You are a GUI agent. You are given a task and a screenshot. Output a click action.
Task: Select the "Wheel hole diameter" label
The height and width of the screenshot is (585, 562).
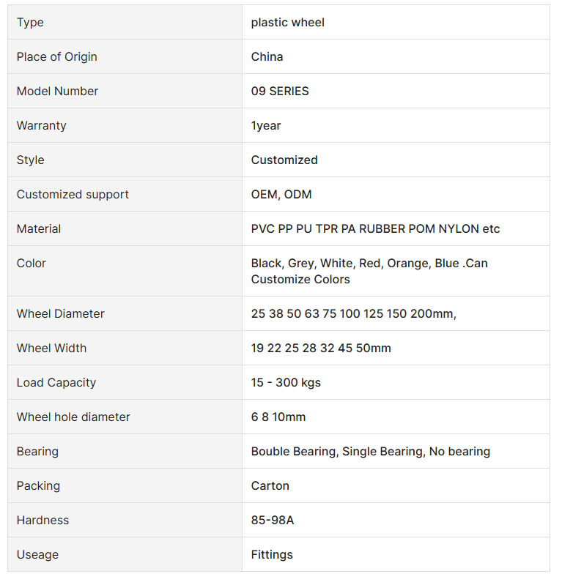click(73, 417)
